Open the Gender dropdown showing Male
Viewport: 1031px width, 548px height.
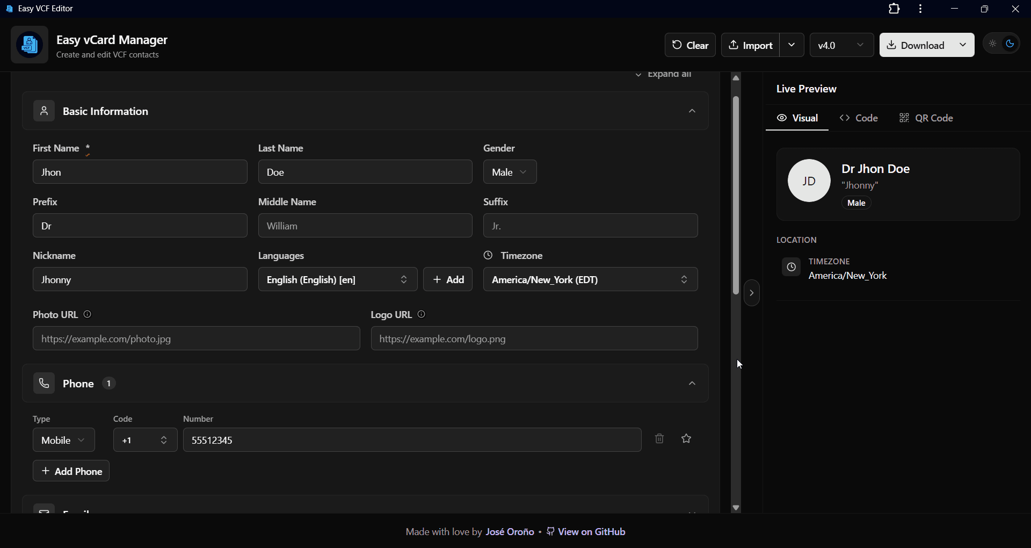510,172
